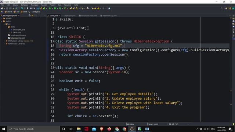Image resolution: width=235 pixels, height=132 pixels.
Task: Click the New file toolbar icon
Action: pyautogui.click(x=2, y=8)
